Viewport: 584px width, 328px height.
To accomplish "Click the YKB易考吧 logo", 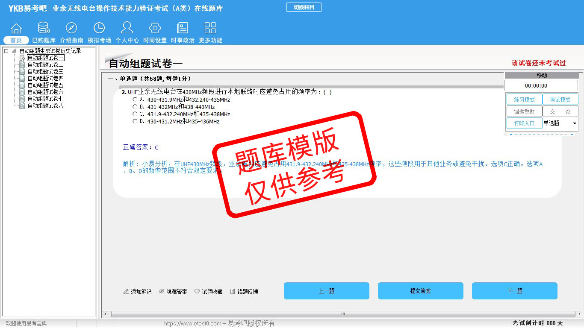I will click(x=27, y=8).
